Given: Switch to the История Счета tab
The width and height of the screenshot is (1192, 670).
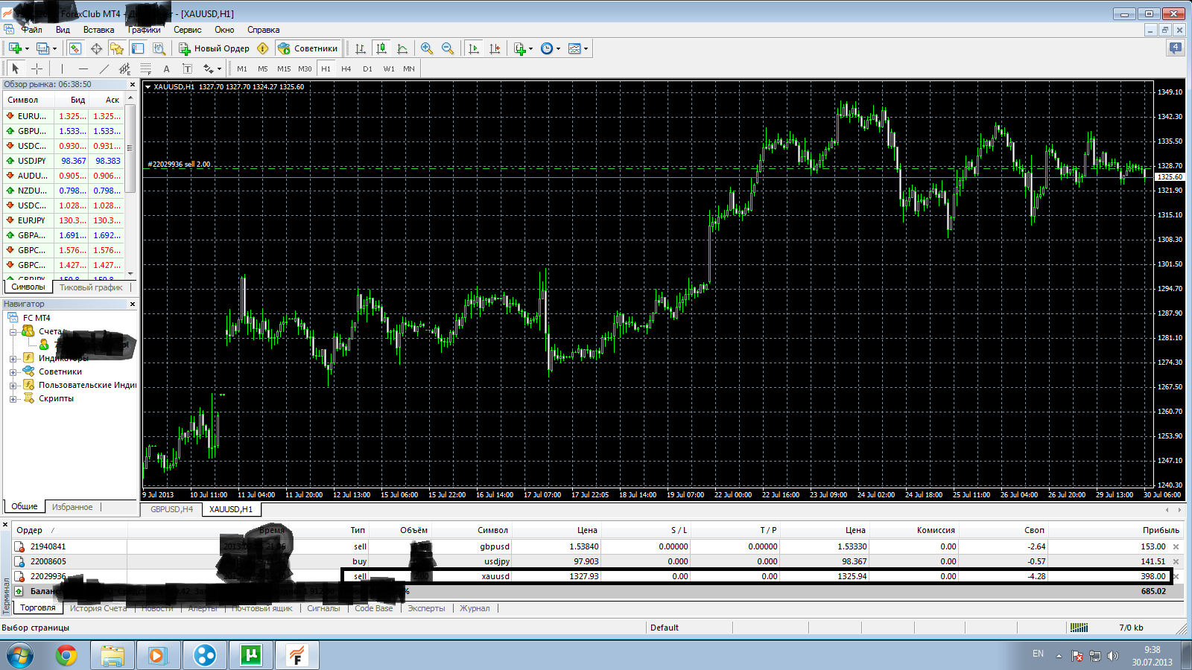Looking at the screenshot, I should point(98,608).
